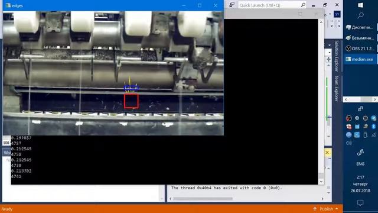378x213 pixels.
Task: Click the taskbar overflow right arrow
Action: (x=374, y=99)
